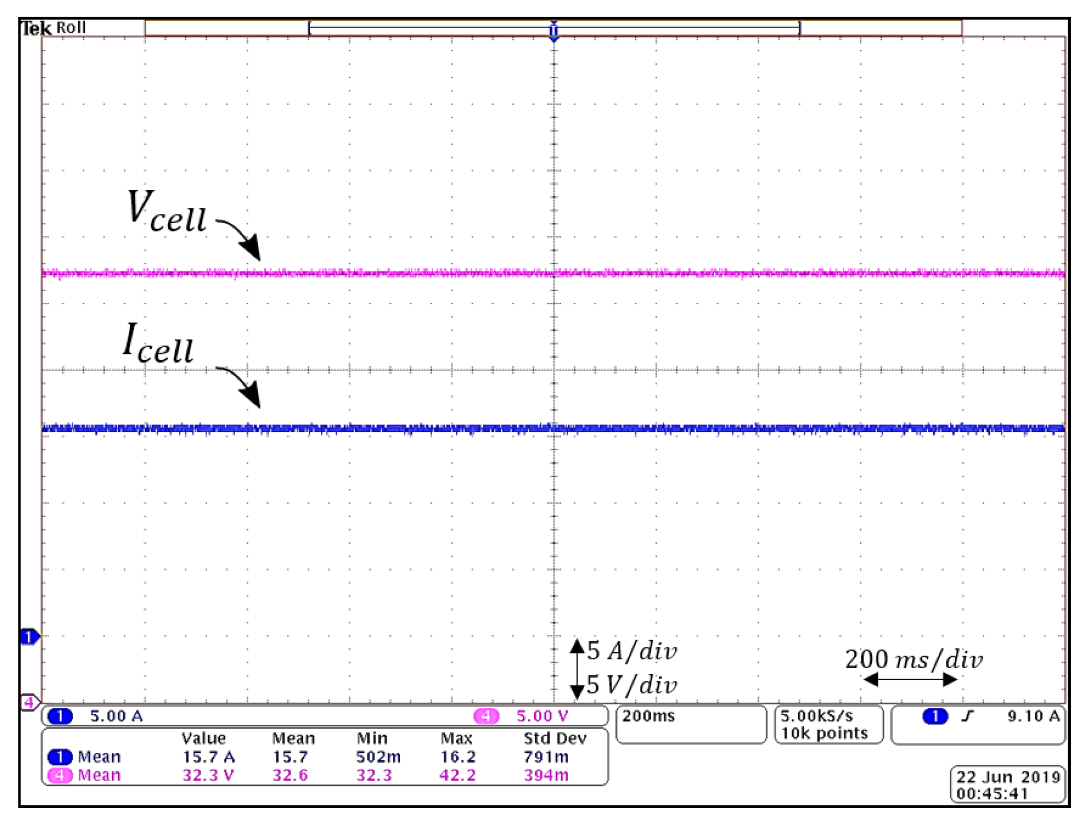
Task: Click the rising-edge trigger slope icon
Action: tap(968, 716)
